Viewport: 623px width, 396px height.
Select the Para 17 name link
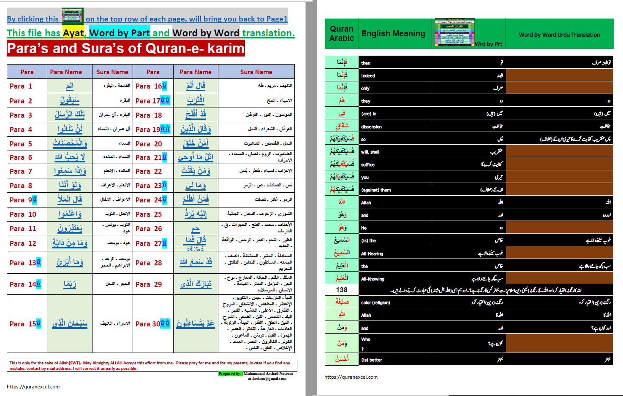point(196,100)
